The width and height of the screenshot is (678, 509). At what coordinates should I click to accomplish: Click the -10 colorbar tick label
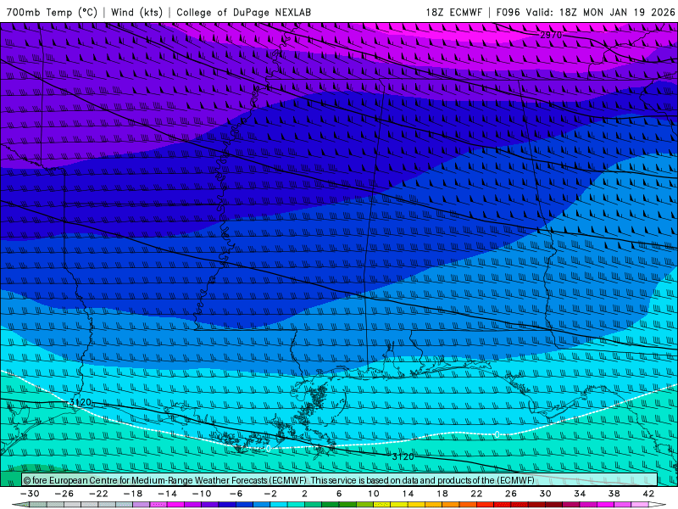coord(202,494)
